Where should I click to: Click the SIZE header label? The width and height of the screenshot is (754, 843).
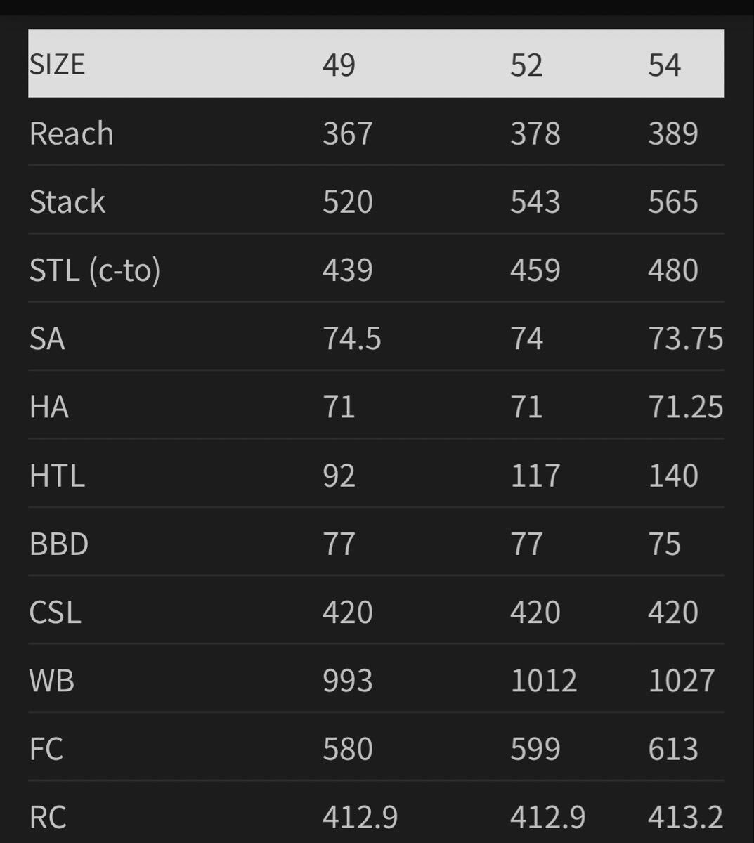click(x=57, y=65)
